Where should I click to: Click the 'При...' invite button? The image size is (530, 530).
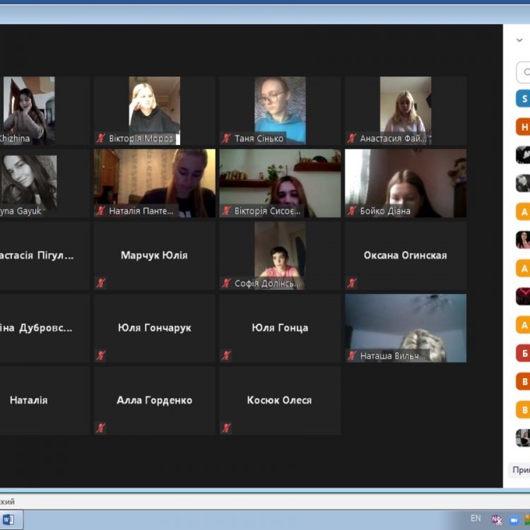[x=519, y=470]
